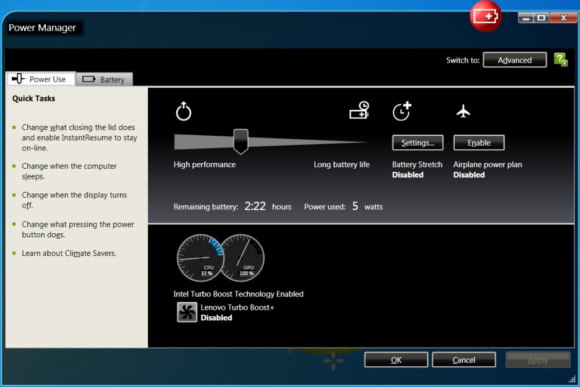The height and width of the screenshot is (387, 580).
Task: Click the Airplane power plan icon
Action: [462, 111]
